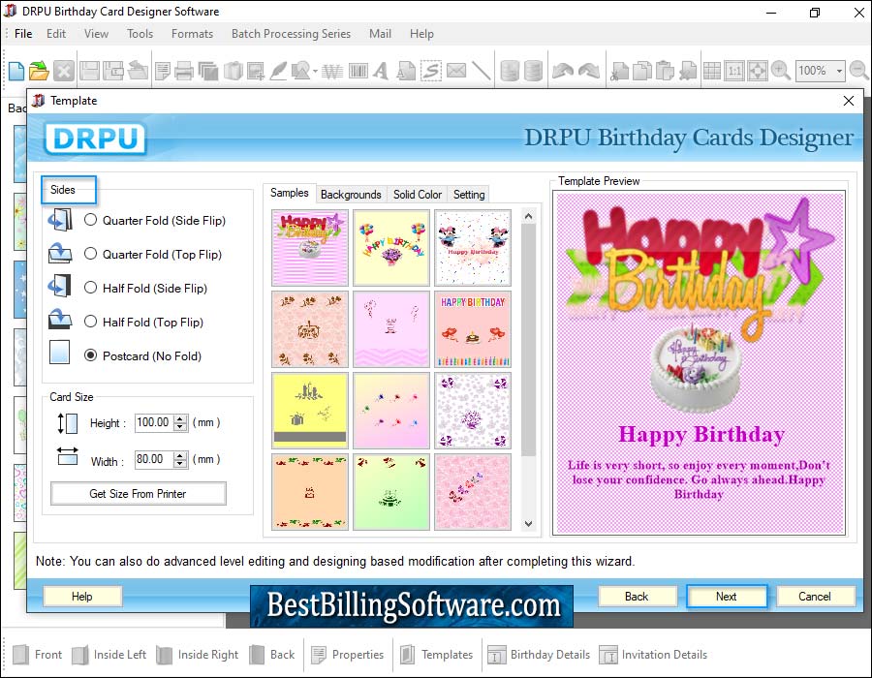
Task: Open the Templates icon in bottom bar
Action: click(x=436, y=655)
